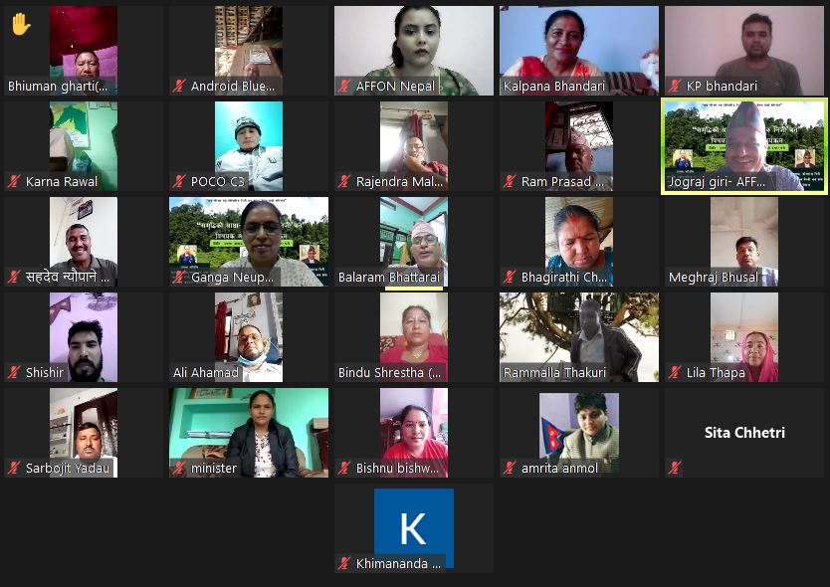The height and width of the screenshot is (587, 830).
Task: Click the Ali Ahamad name label
Action: pos(205,373)
